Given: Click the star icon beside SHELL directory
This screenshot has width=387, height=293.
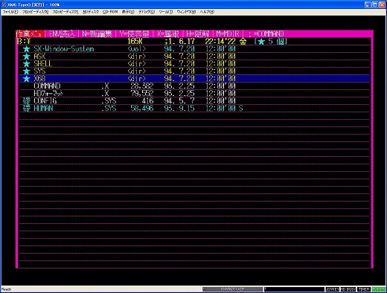Looking at the screenshot, I should pos(26,64).
